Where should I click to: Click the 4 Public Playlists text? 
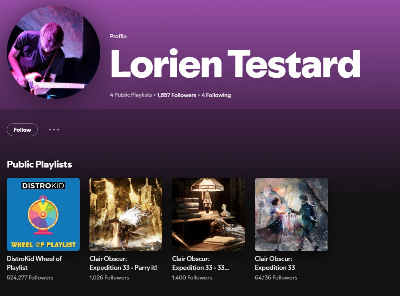tap(131, 95)
